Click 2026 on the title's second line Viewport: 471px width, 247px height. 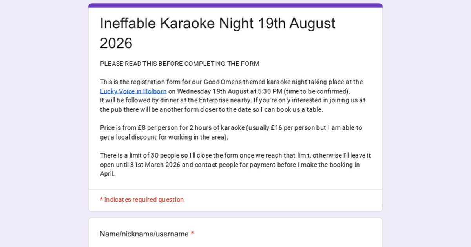coord(116,43)
